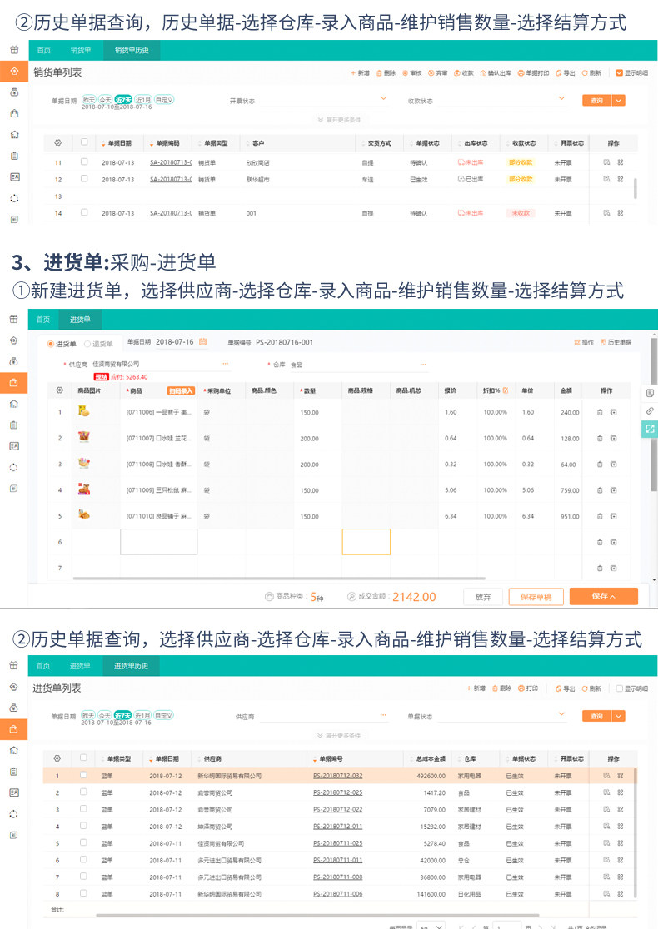The image size is (658, 929).
Task: Open arrow beside 查询 in 进货单列表
Action: click(x=619, y=716)
